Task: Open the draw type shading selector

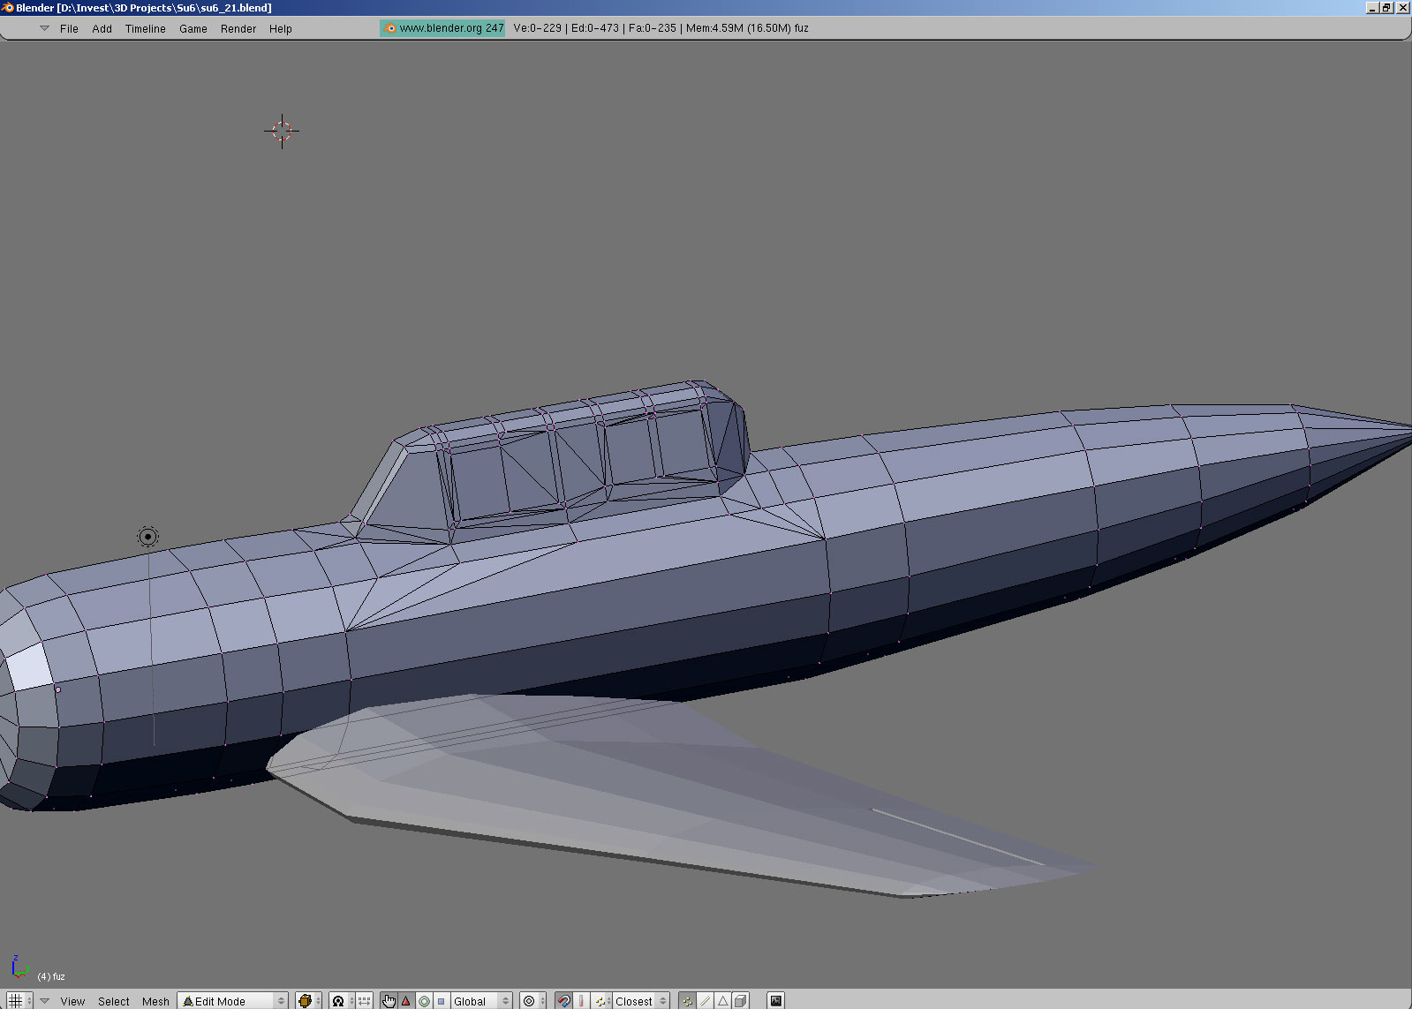Action: [x=308, y=1001]
